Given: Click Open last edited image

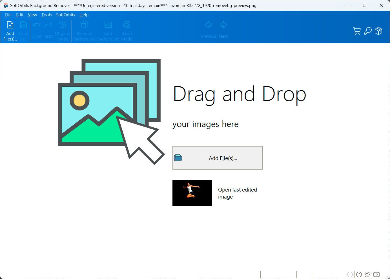Looking at the screenshot, I should click(238, 193).
